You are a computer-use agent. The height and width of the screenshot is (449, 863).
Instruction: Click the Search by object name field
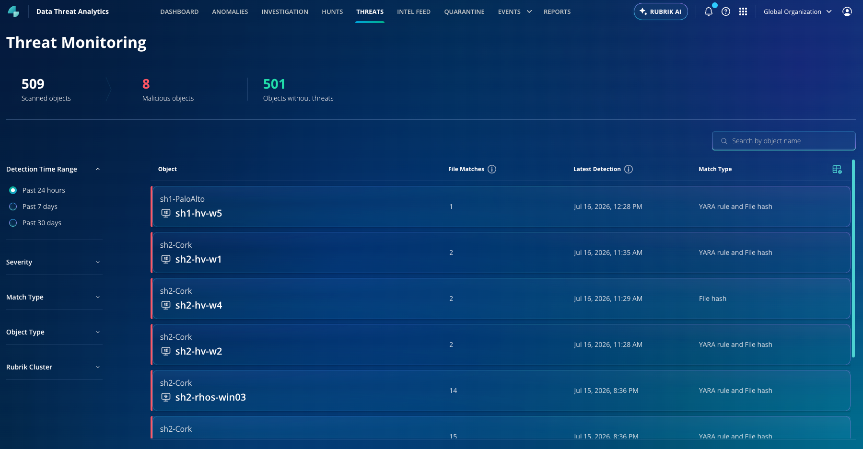pyautogui.click(x=783, y=141)
